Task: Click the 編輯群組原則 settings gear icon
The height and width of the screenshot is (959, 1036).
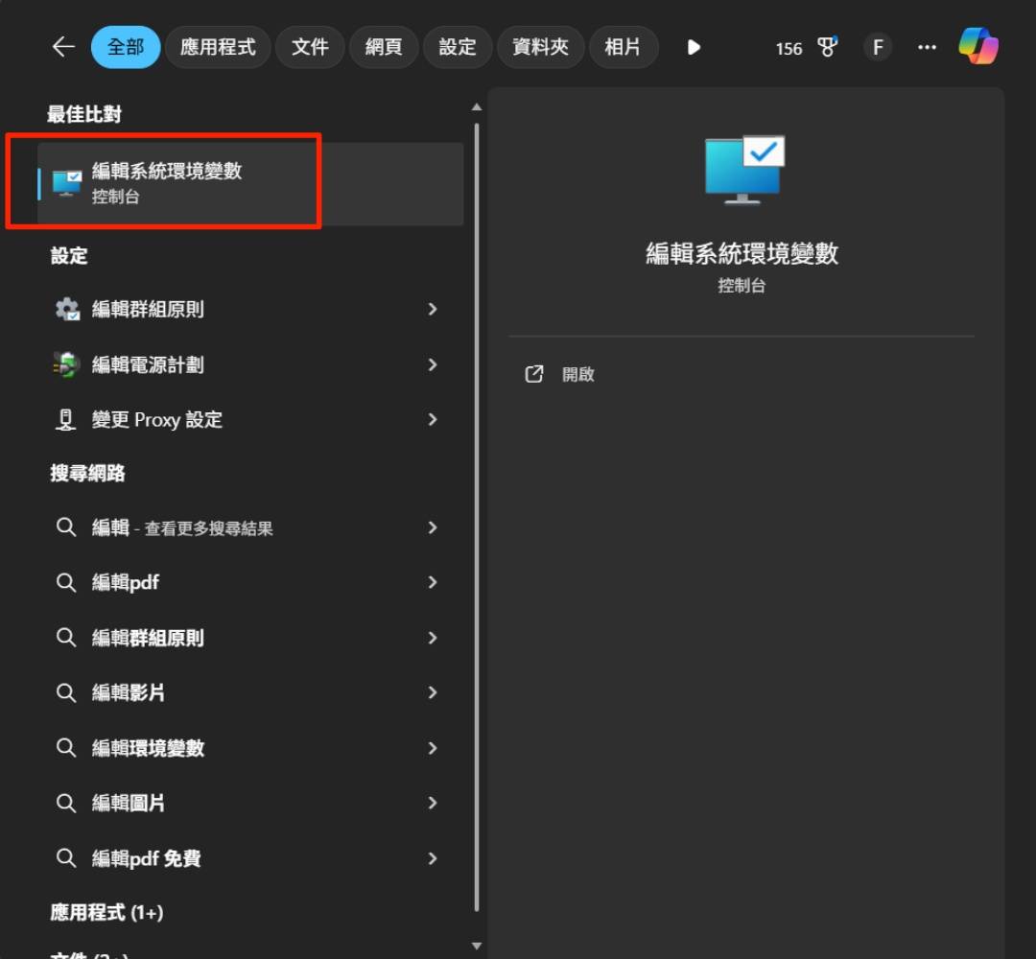Action: (x=66, y=309)
